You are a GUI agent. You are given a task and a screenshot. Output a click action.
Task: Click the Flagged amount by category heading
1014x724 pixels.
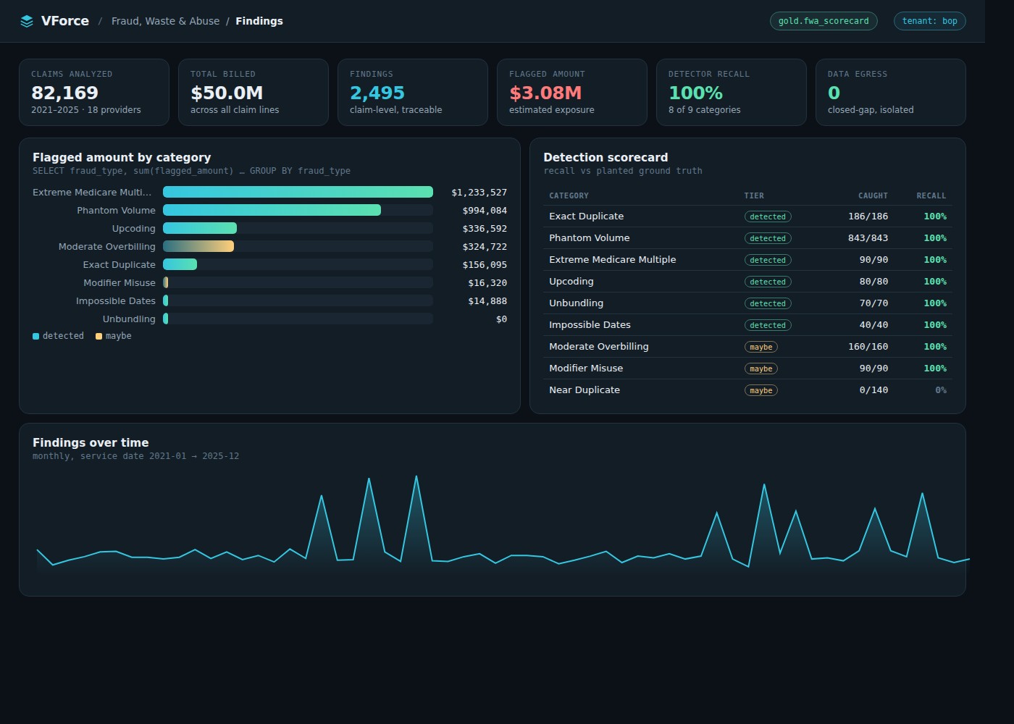coord(122,157)
